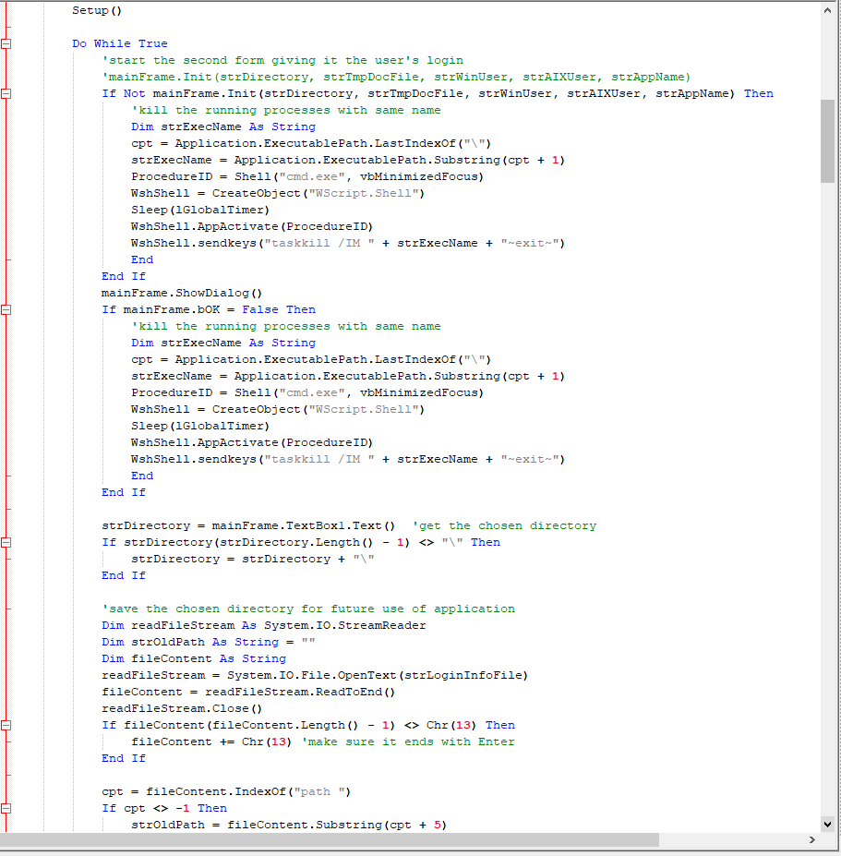
Task: Click the second cpt = Application.ExecutablePath.LastIndexOf line
Action: point(311,360)
